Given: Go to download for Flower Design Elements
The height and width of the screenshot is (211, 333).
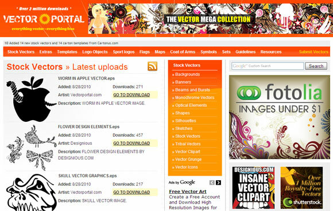Looking at the screenshot, I should click(131, 143).
